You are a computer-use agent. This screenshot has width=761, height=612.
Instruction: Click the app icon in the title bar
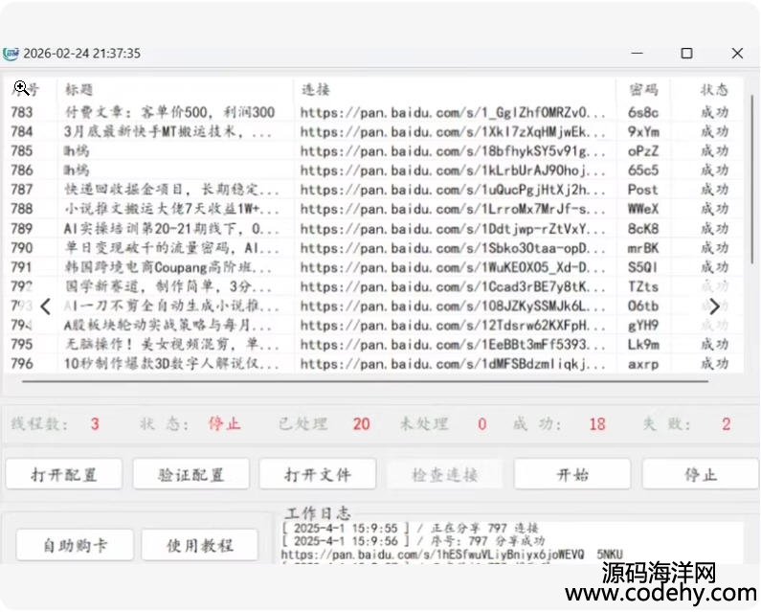click(x=11, y=54)
